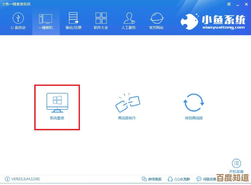
Task: Click the version info icon
Action: click(x=7, y=179)
